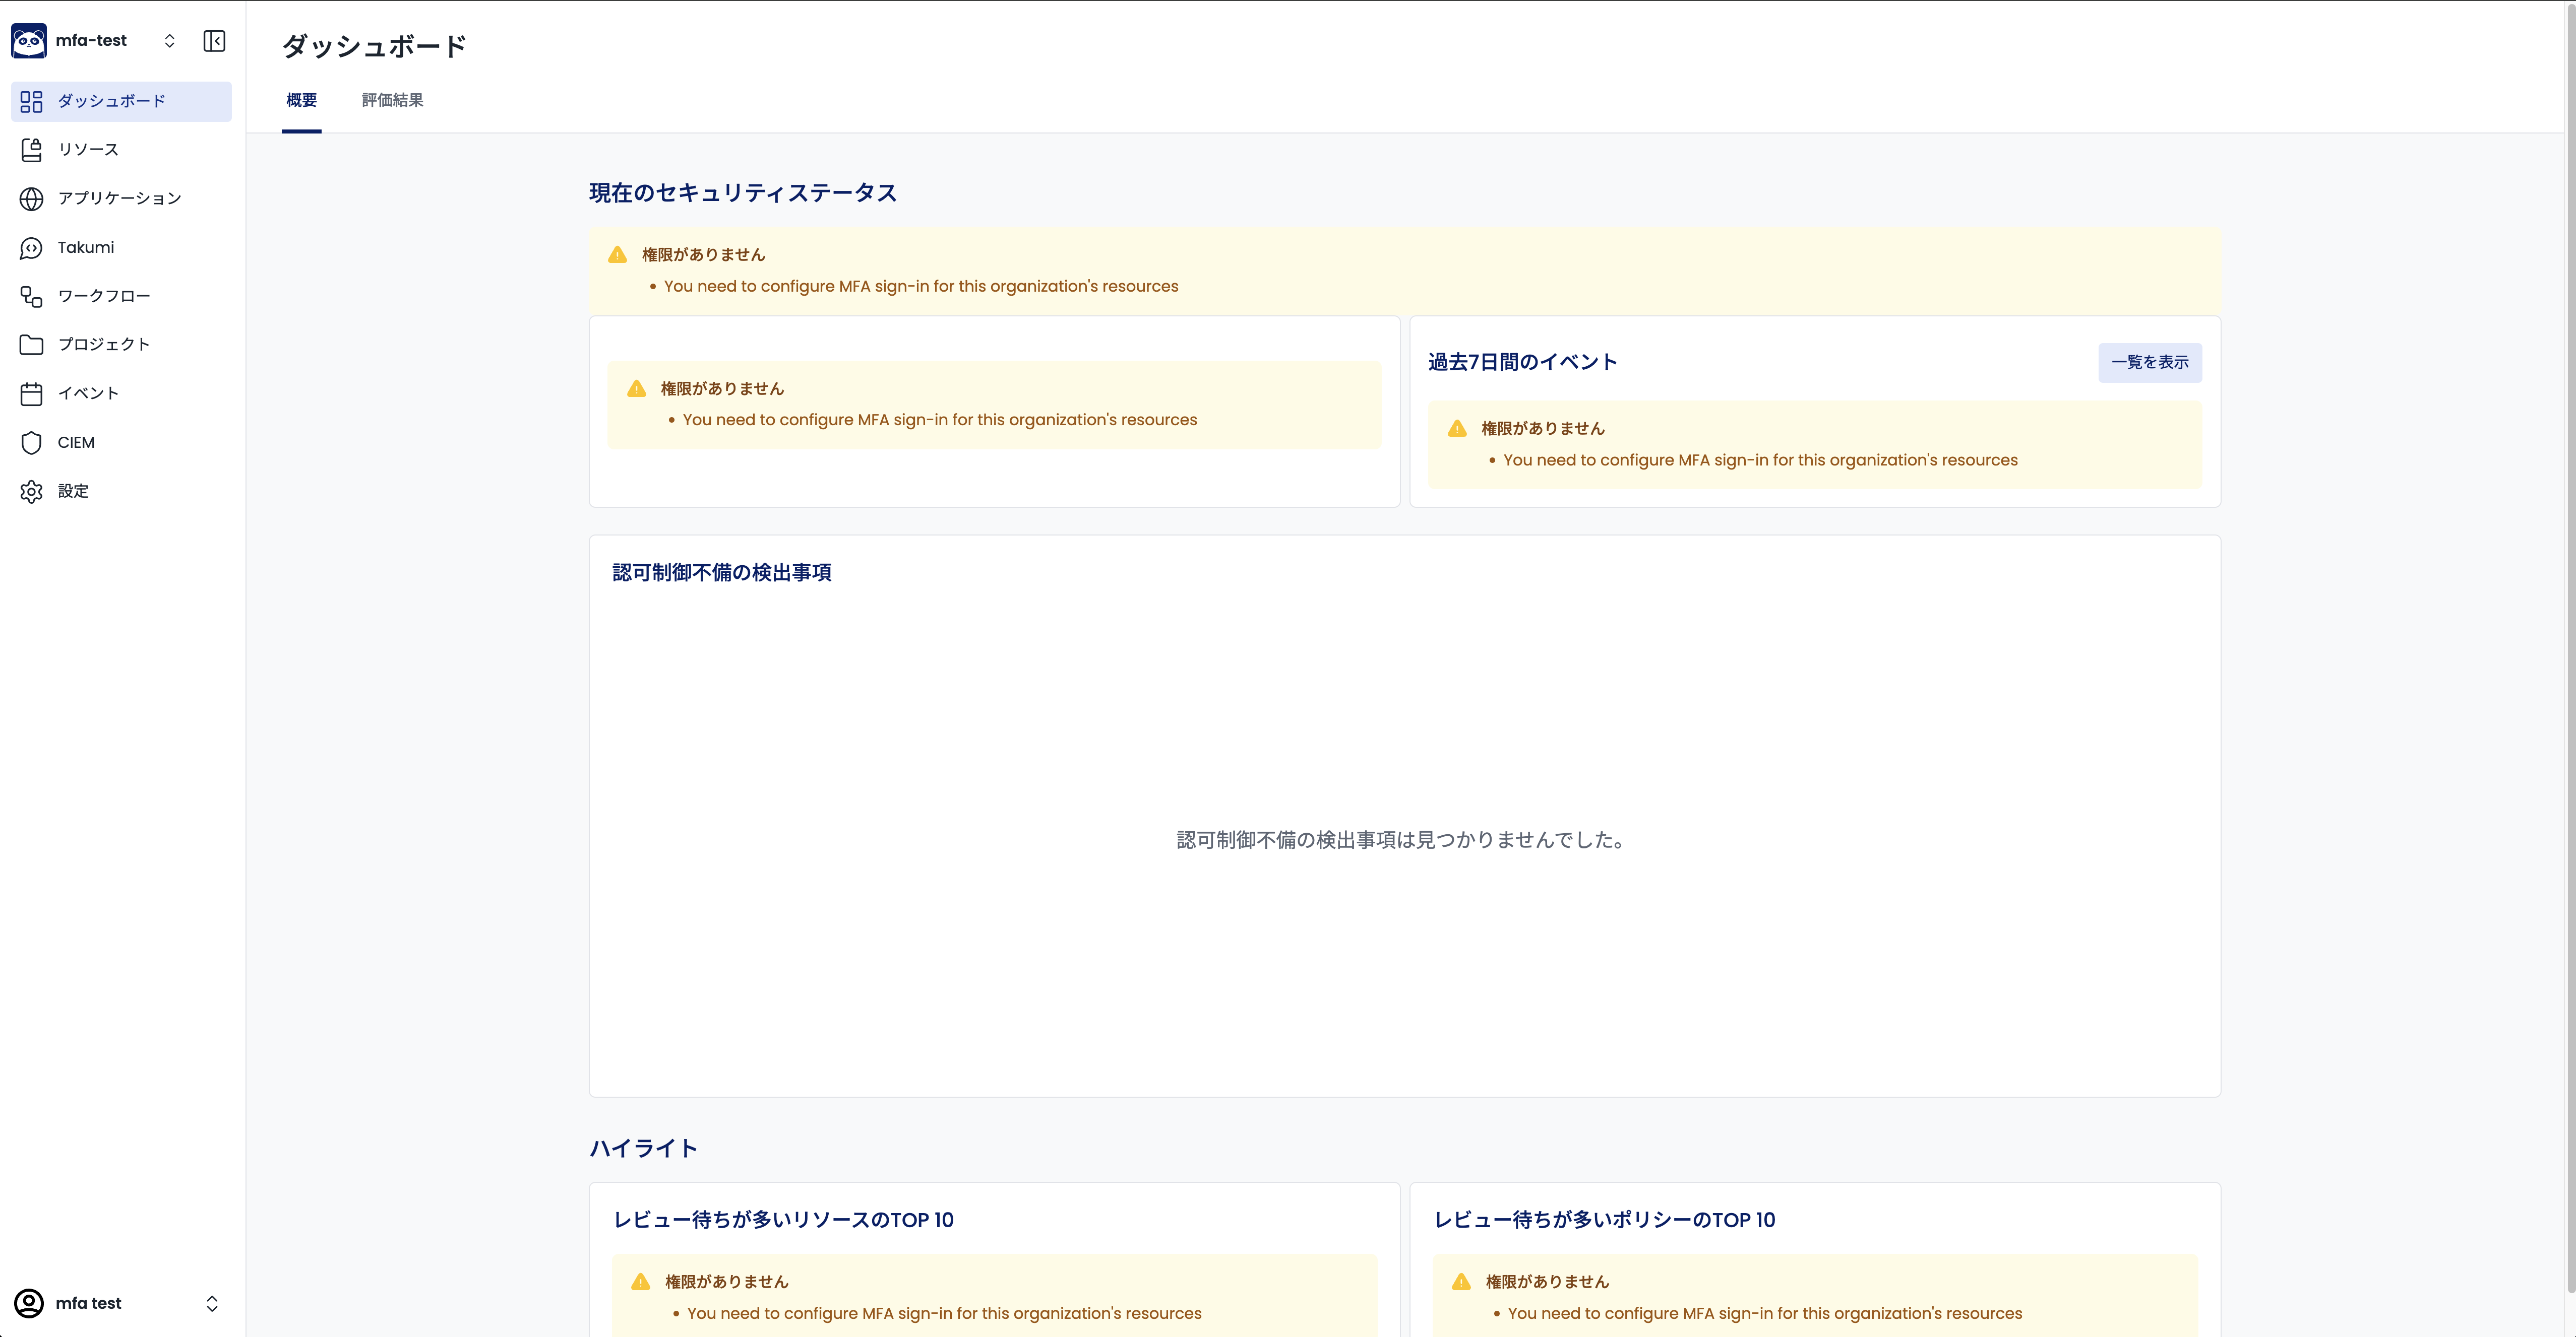Click the ワークフロー workflow icon
The width and height of the screenshot is (2576, 1337).
coord(32,297)
